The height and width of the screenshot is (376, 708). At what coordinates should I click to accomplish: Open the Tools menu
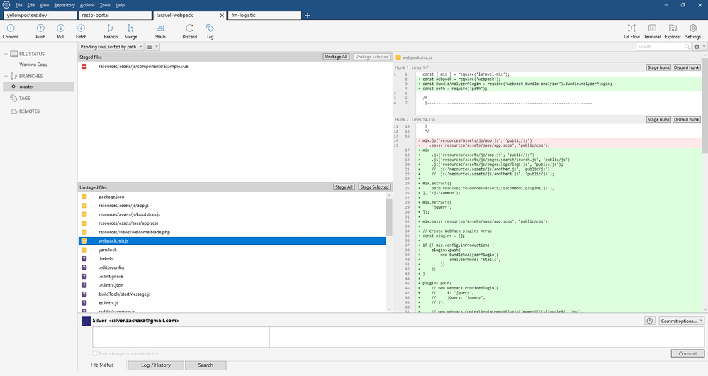pos(105,5)
